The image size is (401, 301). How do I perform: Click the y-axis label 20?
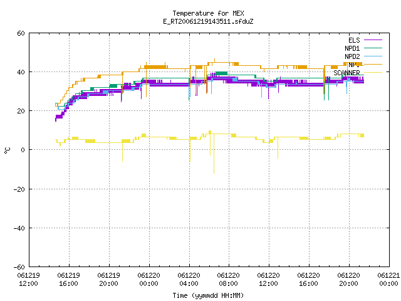[21, 112]
